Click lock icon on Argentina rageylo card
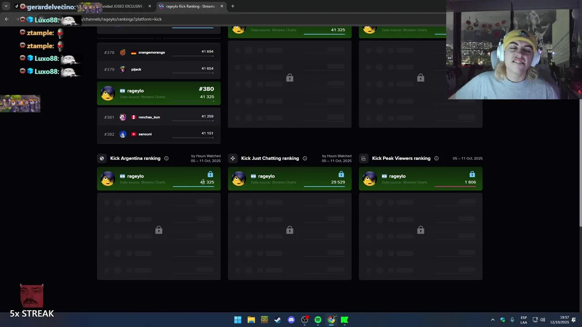 210,174
